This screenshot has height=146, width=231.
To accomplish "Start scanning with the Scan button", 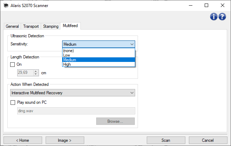I will tap(166, 140).
